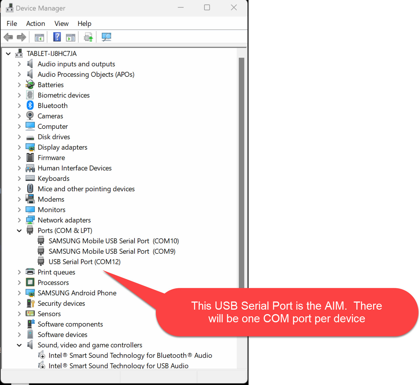Expand the Monitors chevron
The height and width of the screenshot is (385, 419).
pos(19,210)
